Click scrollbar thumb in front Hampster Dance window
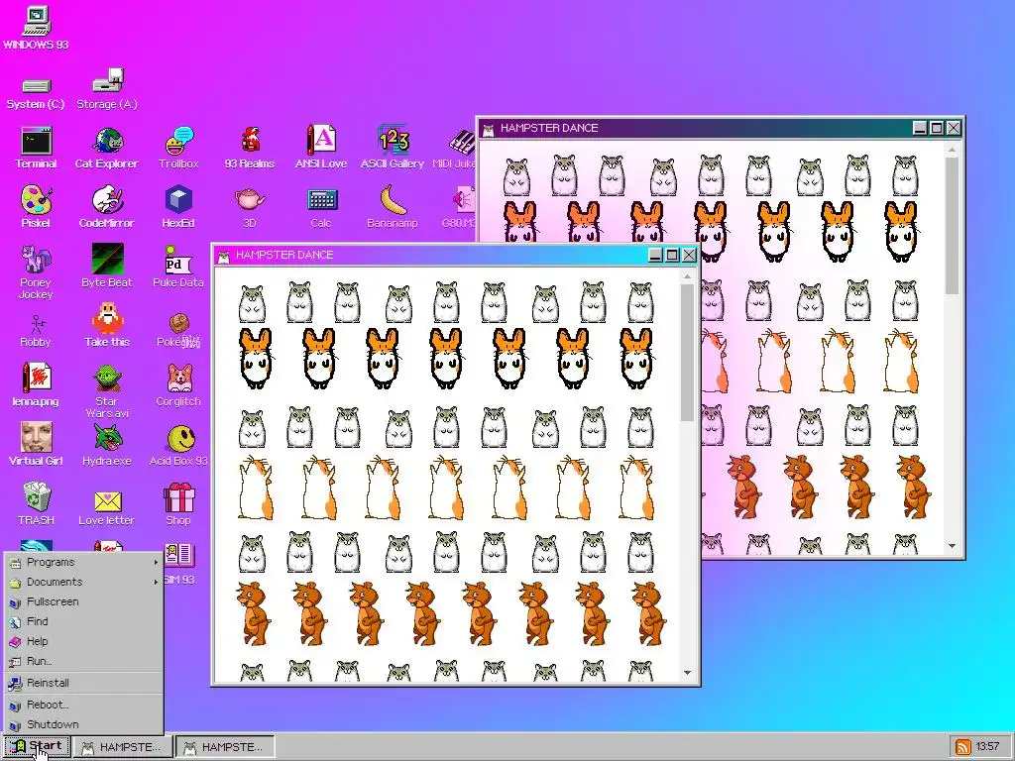This screenshot has width=1015, height=761. coord(687,353)
